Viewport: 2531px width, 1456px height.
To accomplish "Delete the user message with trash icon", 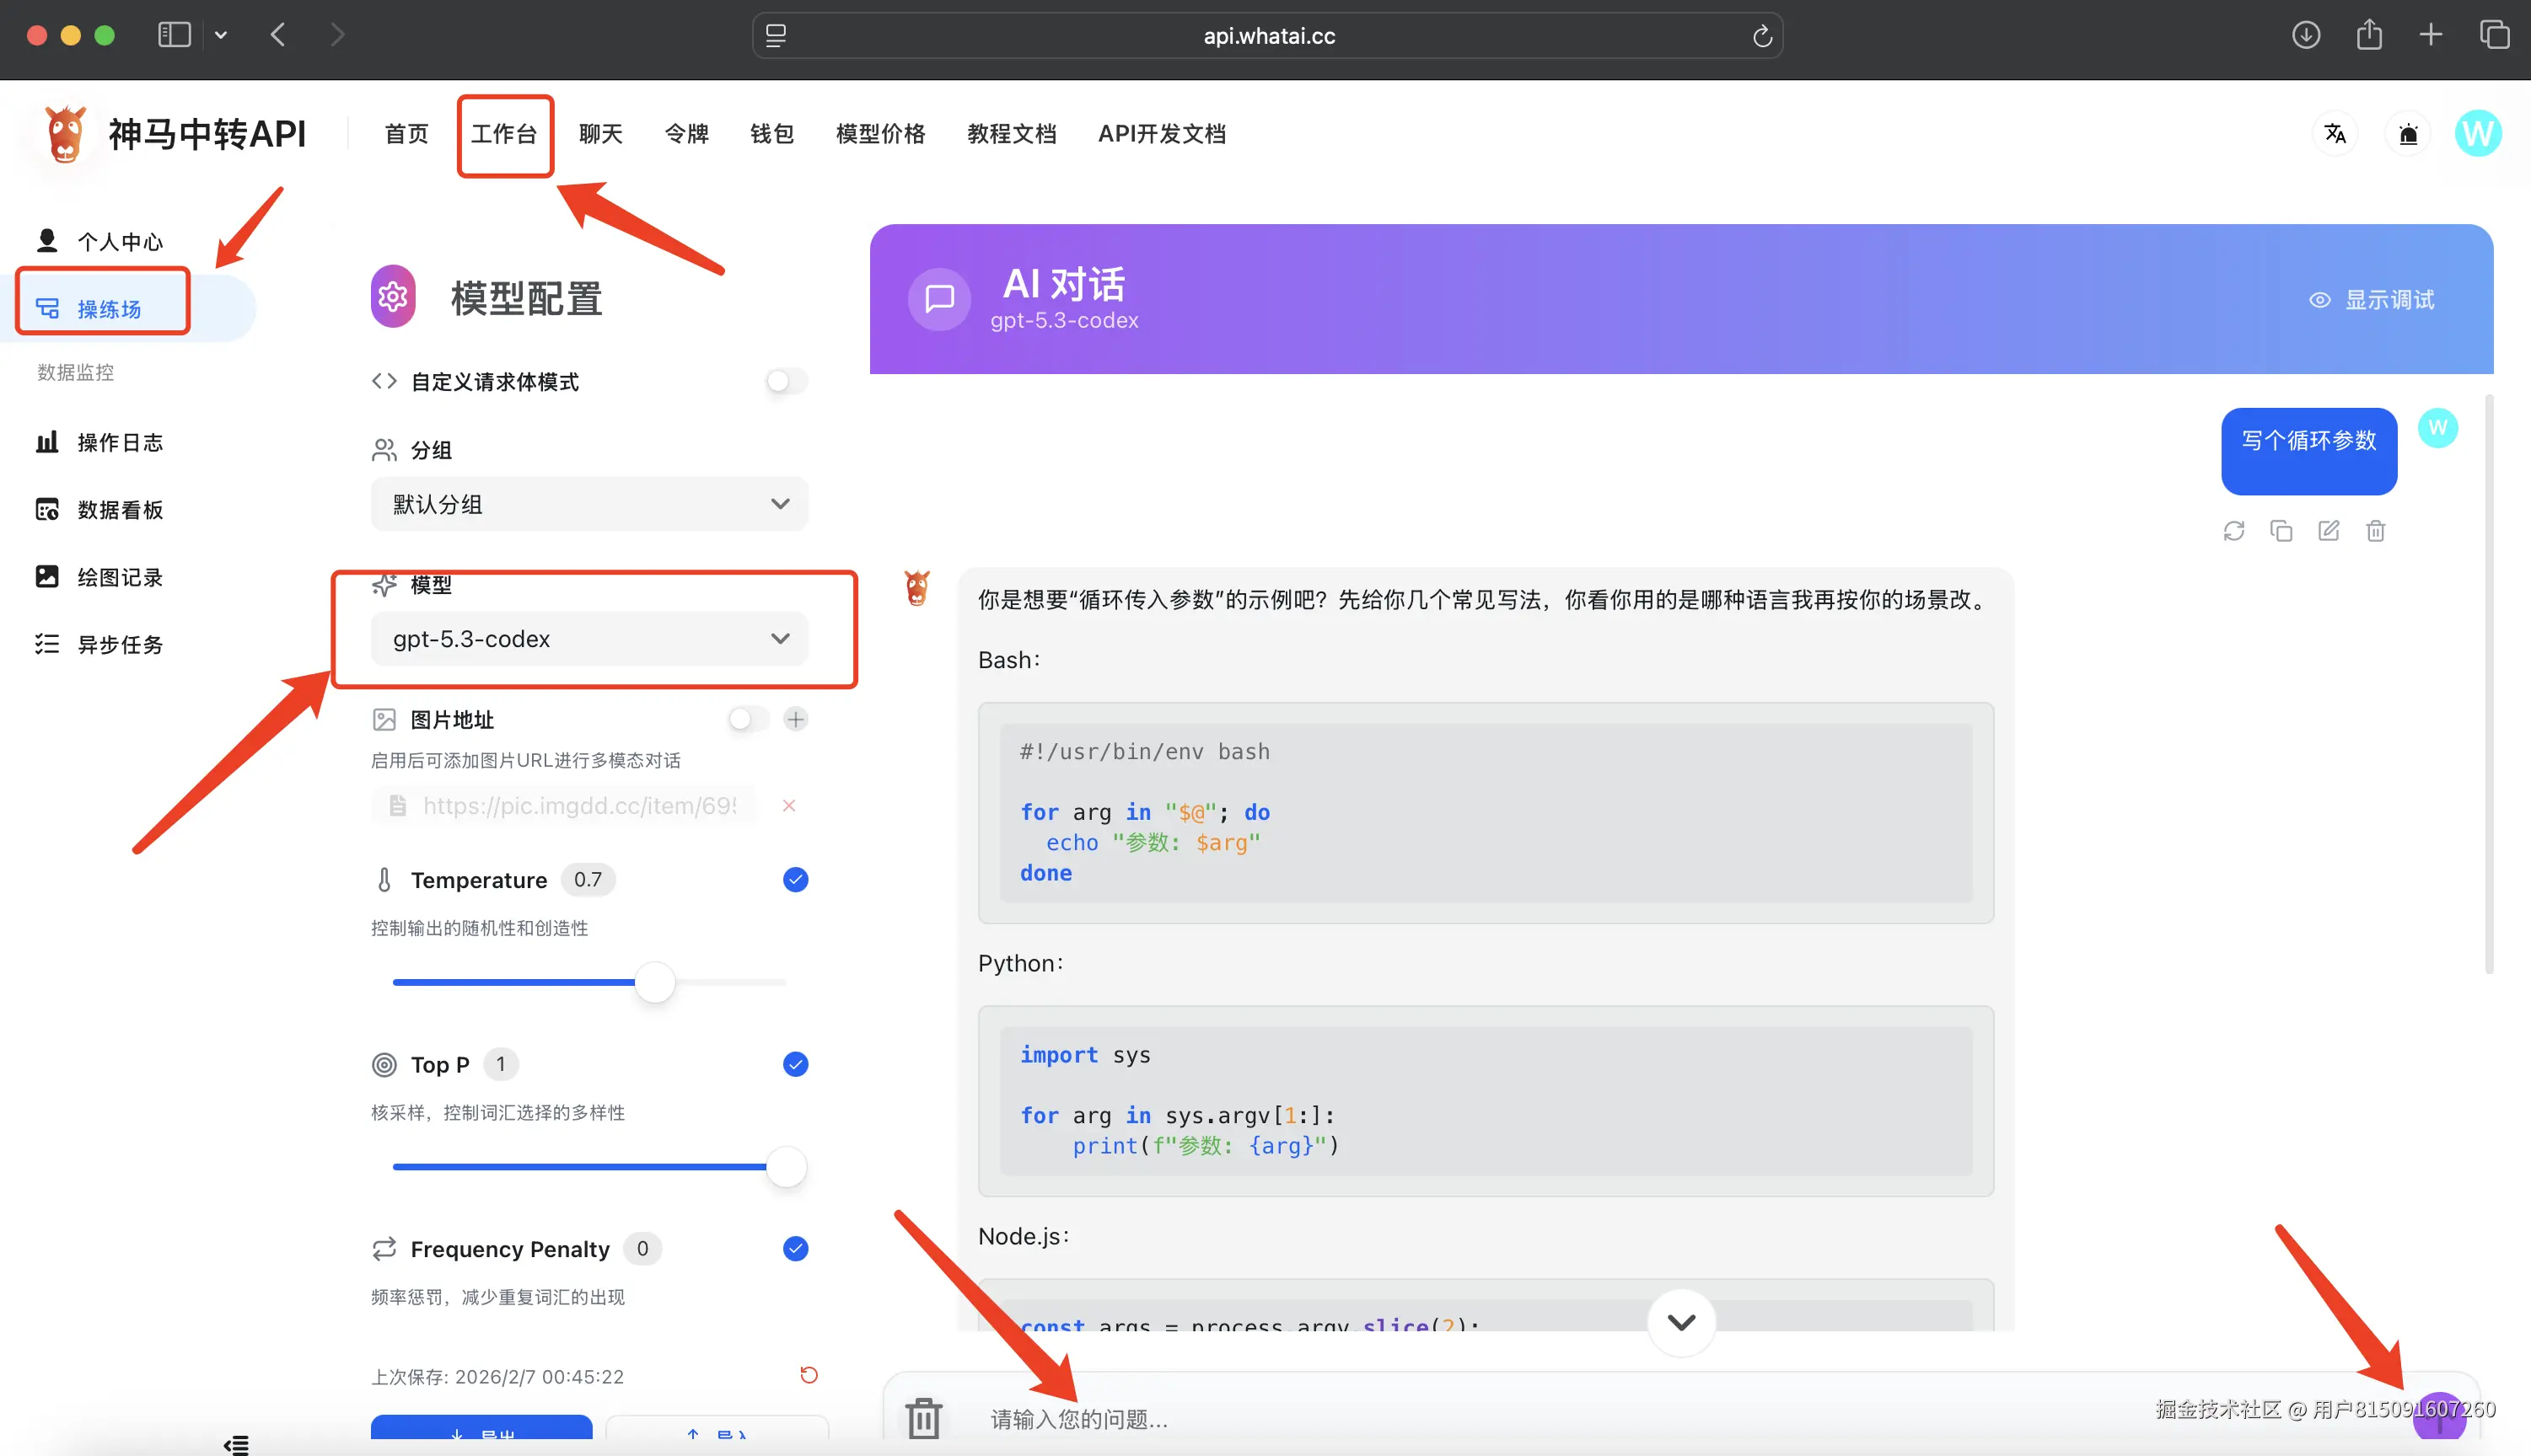I will click(2375, 531).
